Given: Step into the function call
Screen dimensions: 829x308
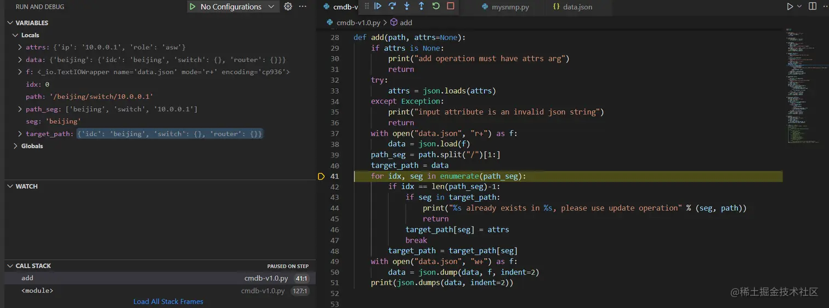Looking at the screenshot, I should pyautogui.click(x=407, y=6).
